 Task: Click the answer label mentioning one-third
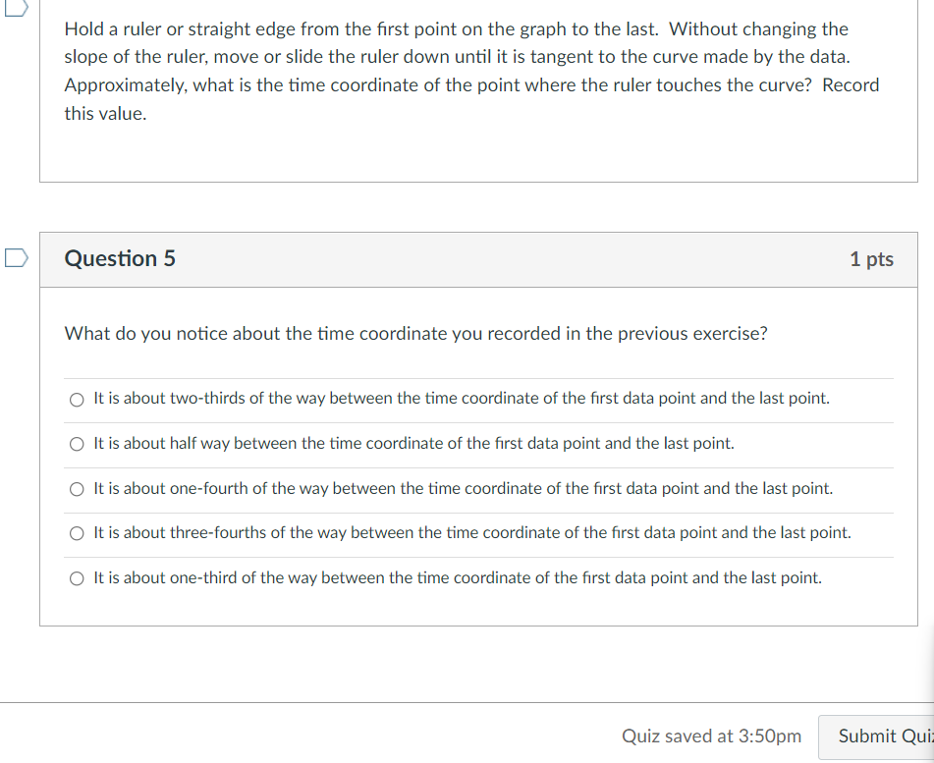tap(457, 578)
